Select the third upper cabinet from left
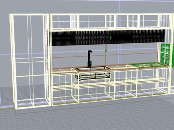The width and height of the screenshot is (174, 130). (x=127, y=21)
